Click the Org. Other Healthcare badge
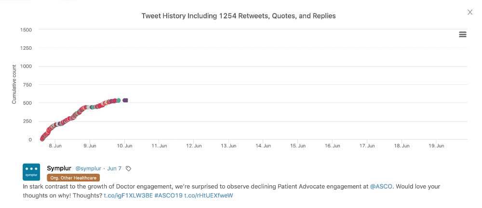Image resolution: width=482 pixels, height=208 pixels. (73, 178)
